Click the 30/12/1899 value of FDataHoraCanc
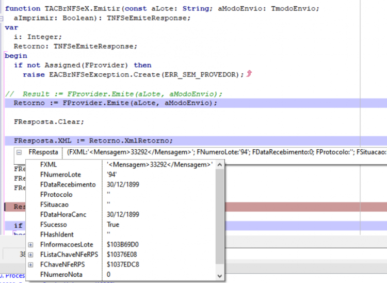The height and width of the screenshot is (283, 387). tap(123, 215)
